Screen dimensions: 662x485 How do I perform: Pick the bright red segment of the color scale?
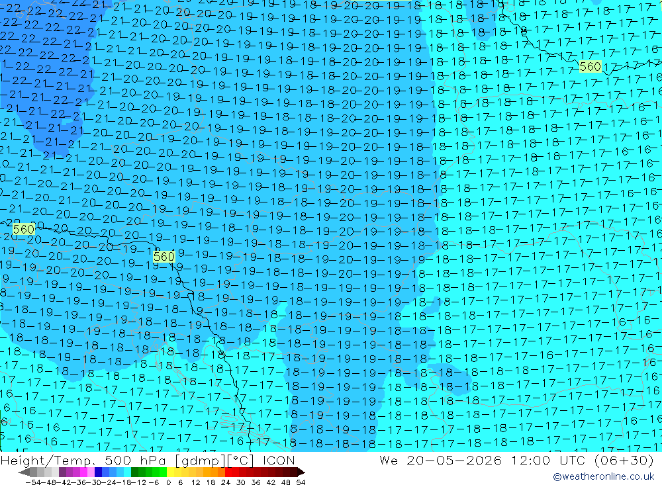(x=228, y=472)
